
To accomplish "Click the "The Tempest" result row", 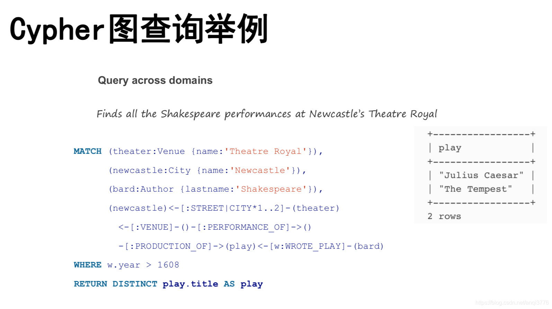I will coord(481,189).
